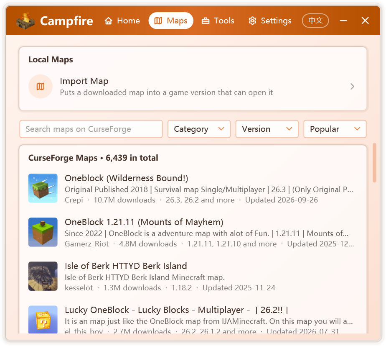
Task: Click the Import Map round map icon
Action: pyautogui.click(x=41, y=87)
